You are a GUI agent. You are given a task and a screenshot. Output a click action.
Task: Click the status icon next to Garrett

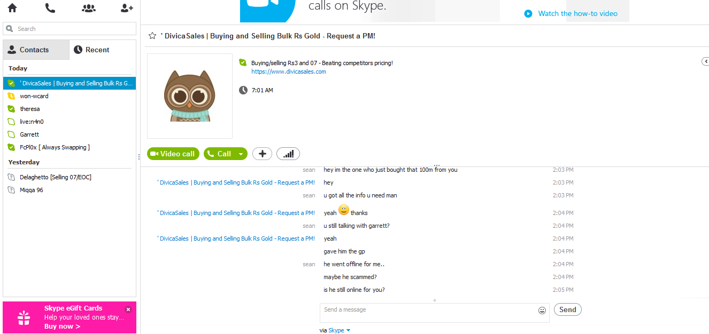[11, 134]
